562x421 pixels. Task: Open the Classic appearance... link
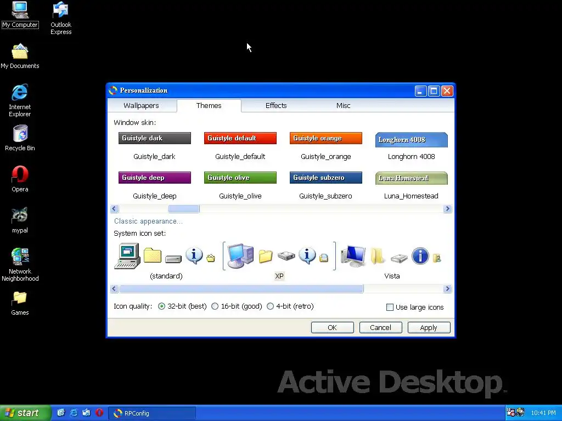tap(148, 221)
